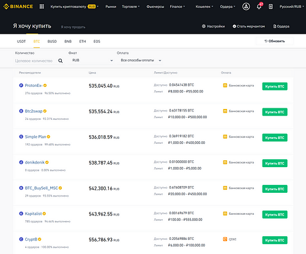Click QIWI payment icon in CryptB row
This screenshot has width=306, height=254.
(225, 239)
